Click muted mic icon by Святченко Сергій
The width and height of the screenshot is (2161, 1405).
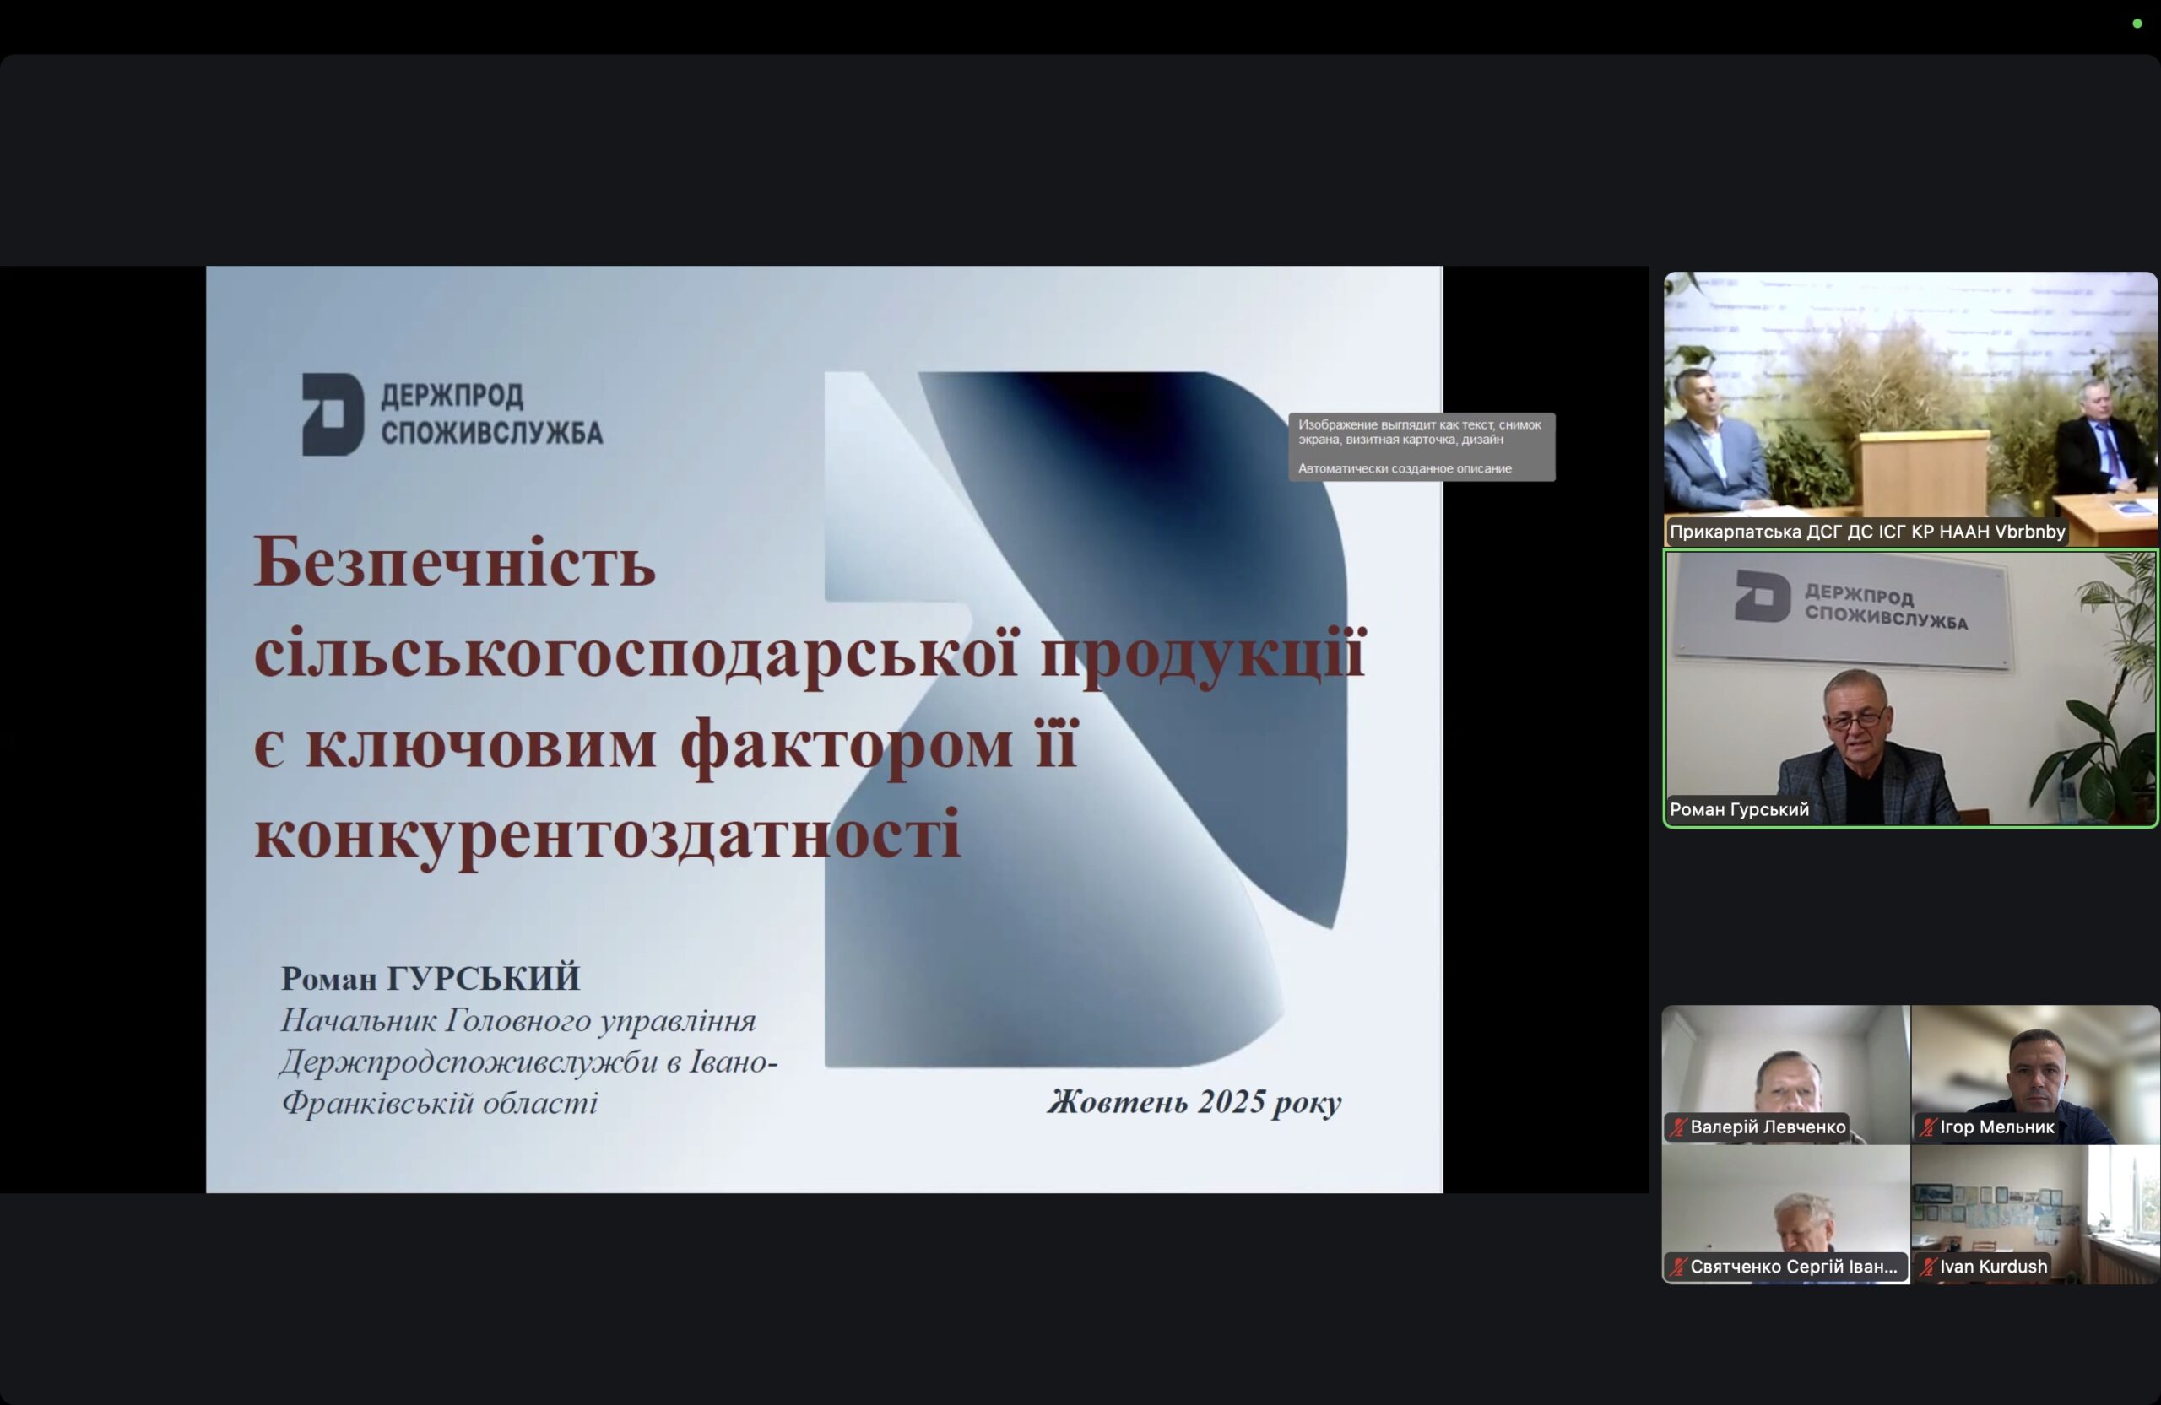coord(1678,1267)
